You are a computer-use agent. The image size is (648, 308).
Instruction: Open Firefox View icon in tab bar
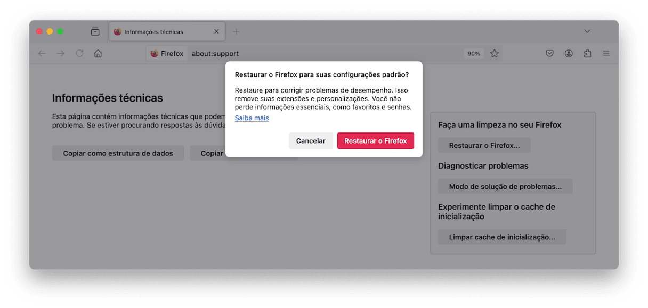click(x=95, y=31)
